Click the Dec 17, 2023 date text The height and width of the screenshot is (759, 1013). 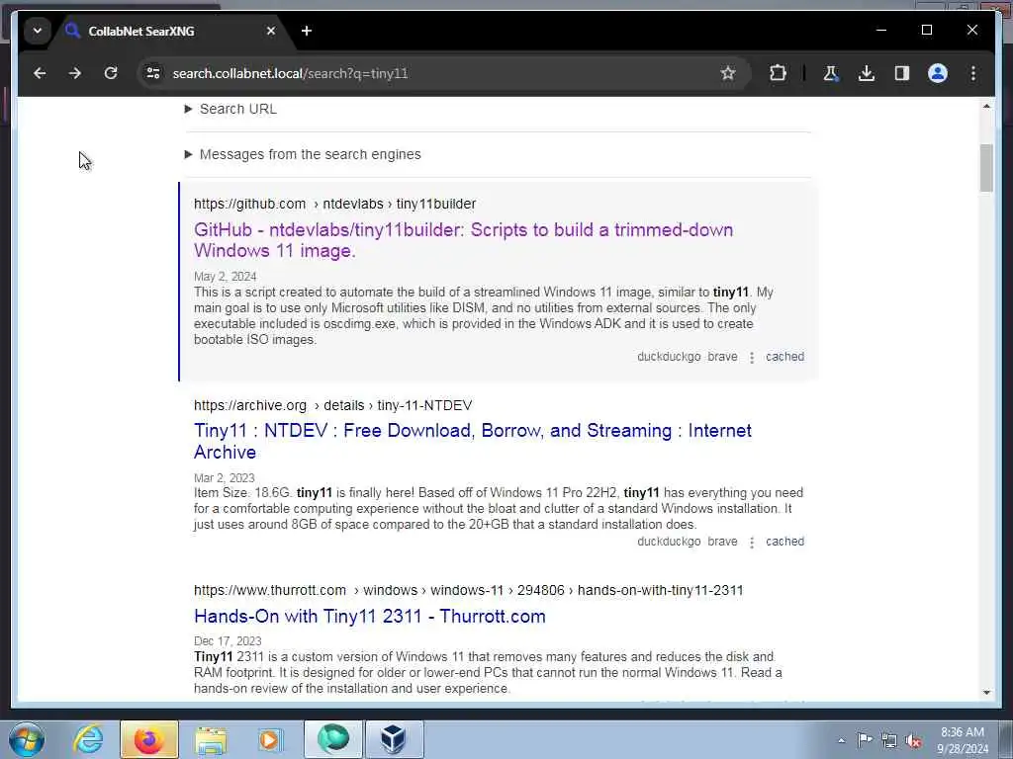(x=228, y=640)
